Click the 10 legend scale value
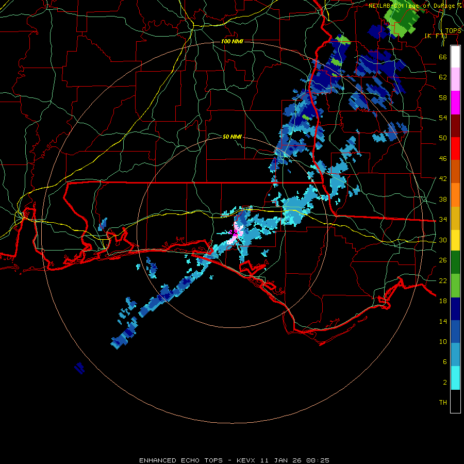This screenshot has width=464, height=464. tap(443, 341)
